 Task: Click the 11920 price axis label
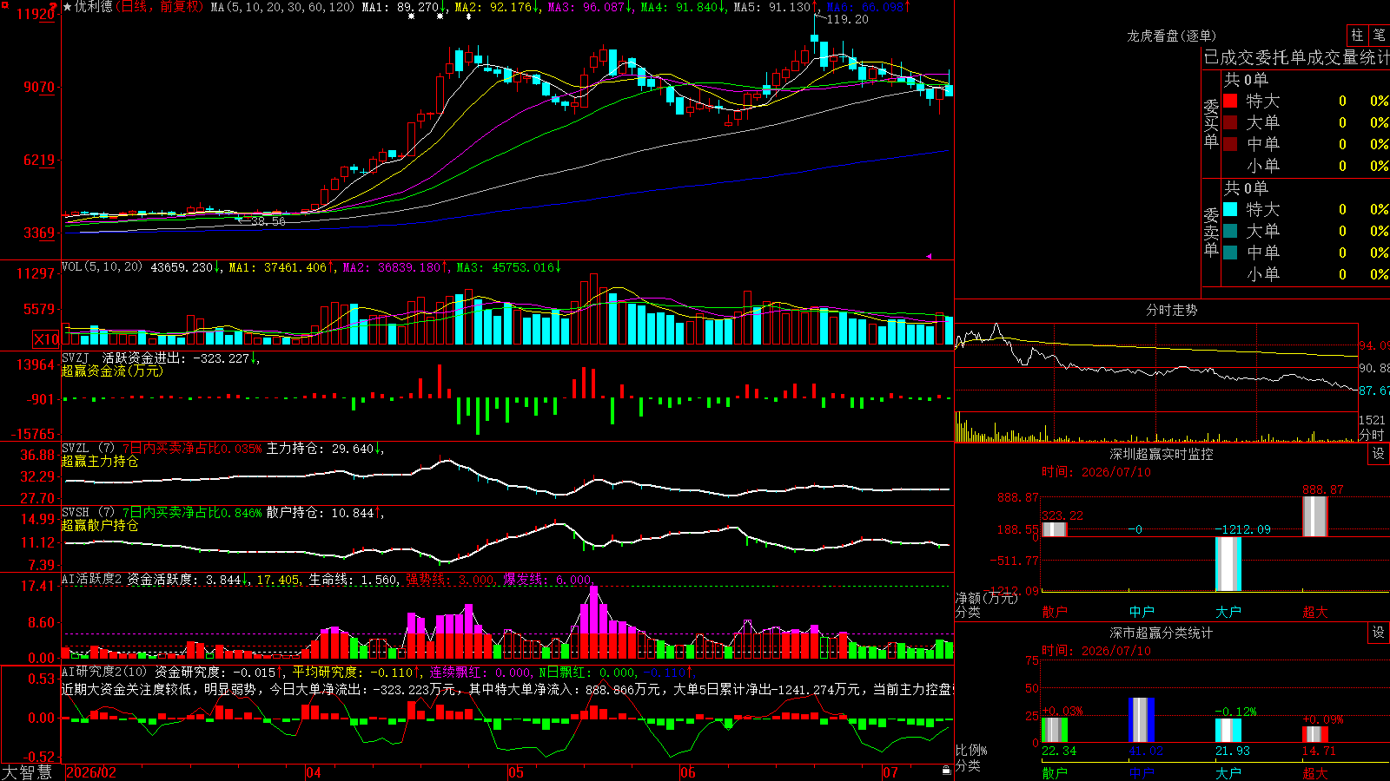point(36,14)
